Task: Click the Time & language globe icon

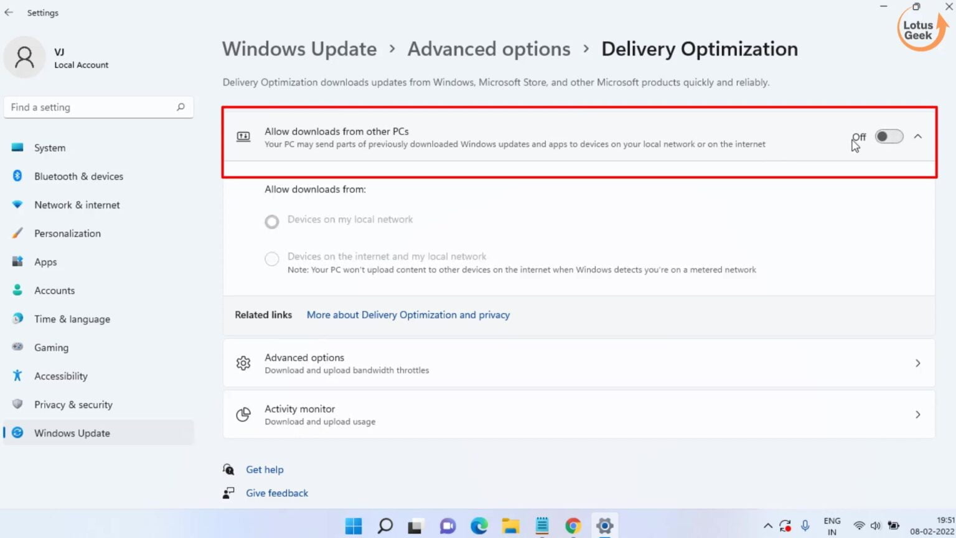Action: 17,319
